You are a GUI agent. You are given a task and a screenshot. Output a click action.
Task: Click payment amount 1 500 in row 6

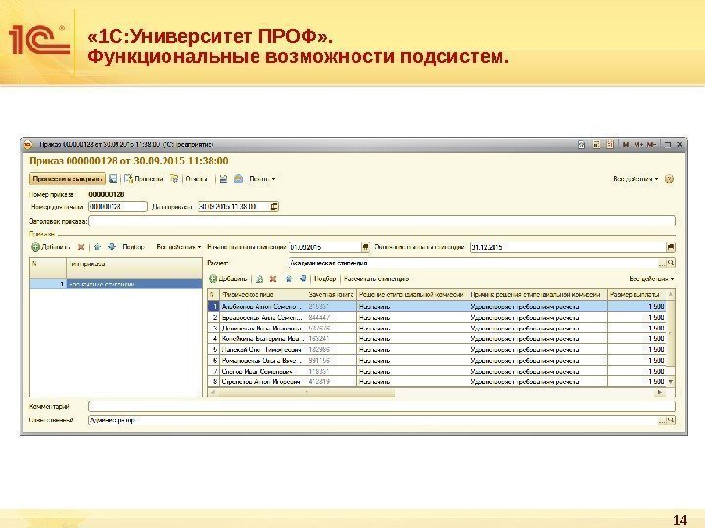pyautogui.click(x=636, y=360)
